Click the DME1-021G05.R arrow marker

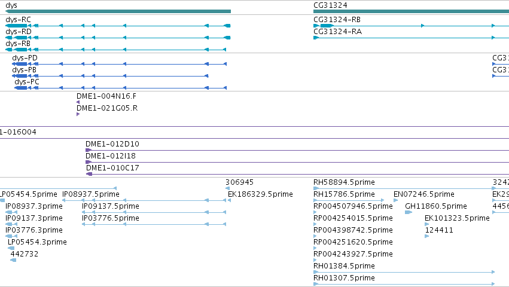[78, 114]
